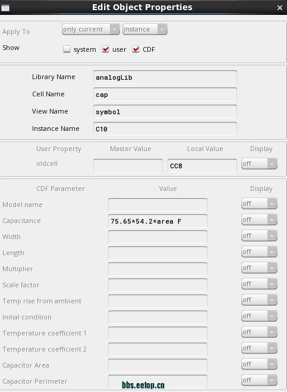This screenshot has height=392, width=287.
Task: Select the Initial condition value field
Action: pyautogui.click(x=157, y=317)
